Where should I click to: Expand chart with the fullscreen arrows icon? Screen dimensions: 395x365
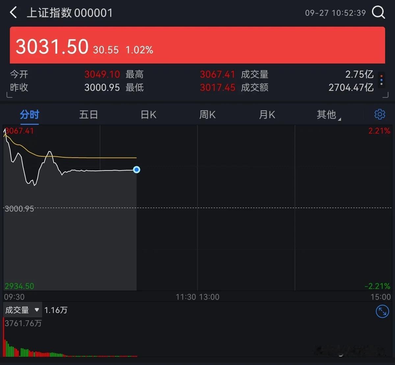pyautogui.click(x=382, y=311)
